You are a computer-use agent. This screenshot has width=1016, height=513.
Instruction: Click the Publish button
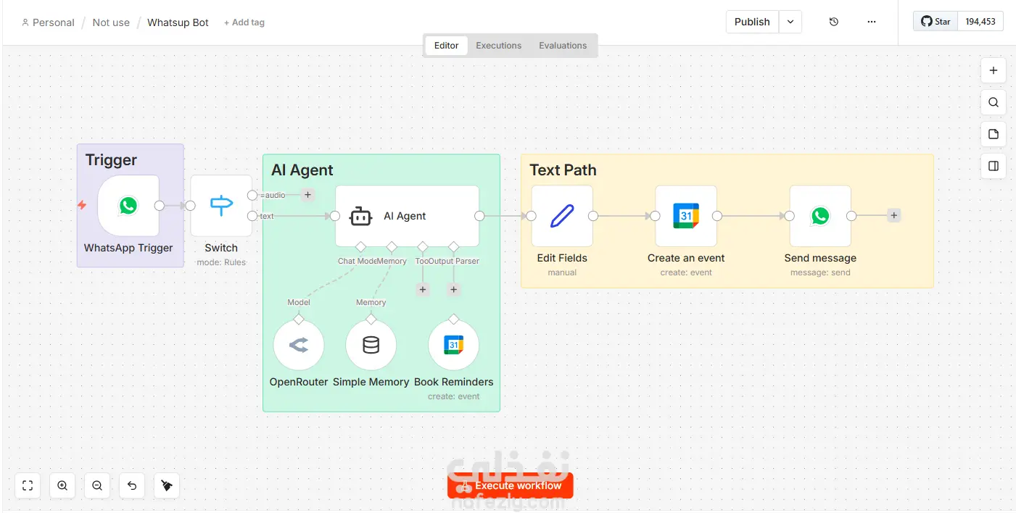click(x=752, y=22)
